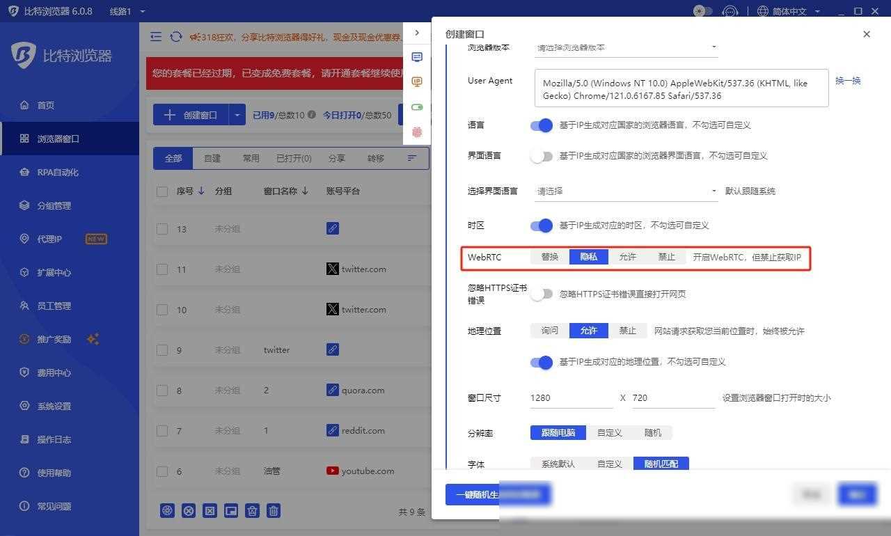Toggle the 时区 IP-based timezone switch
This screenshot has width=891, height=536.
[542, 226]
